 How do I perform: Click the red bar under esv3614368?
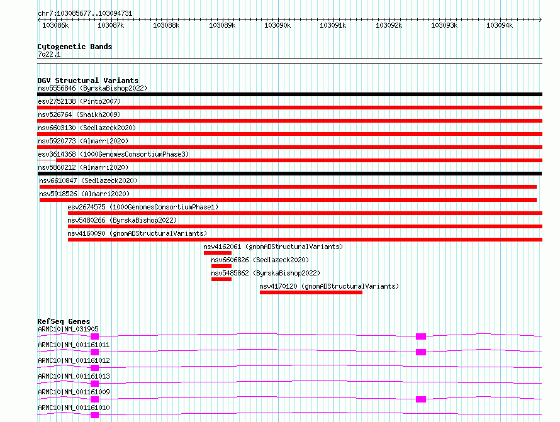(300, 160)
